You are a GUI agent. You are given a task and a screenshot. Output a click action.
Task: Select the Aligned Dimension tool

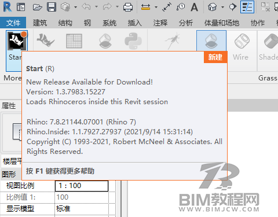[167, 7]
